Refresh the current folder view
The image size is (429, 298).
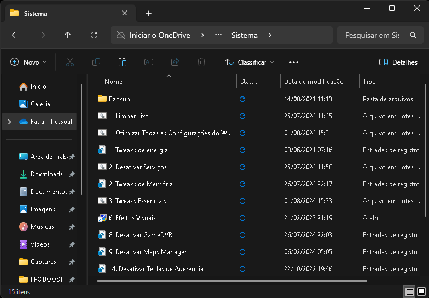(x=94, y=35)
